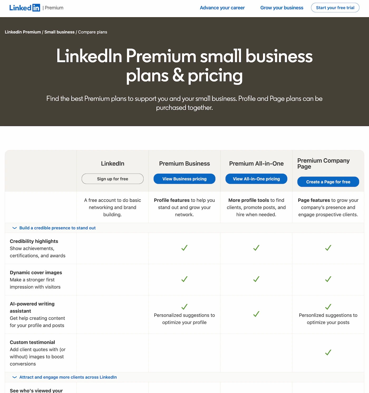This screenshot has width=369, height=393.
Task: Select the Dynamic cover images checkmark under Premium Business
Action: click(184, 279)
